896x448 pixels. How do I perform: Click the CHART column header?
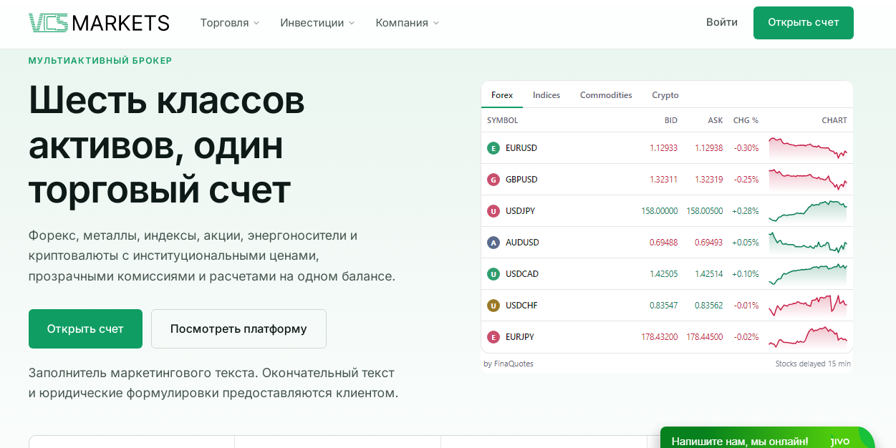(x=834, y=120)
